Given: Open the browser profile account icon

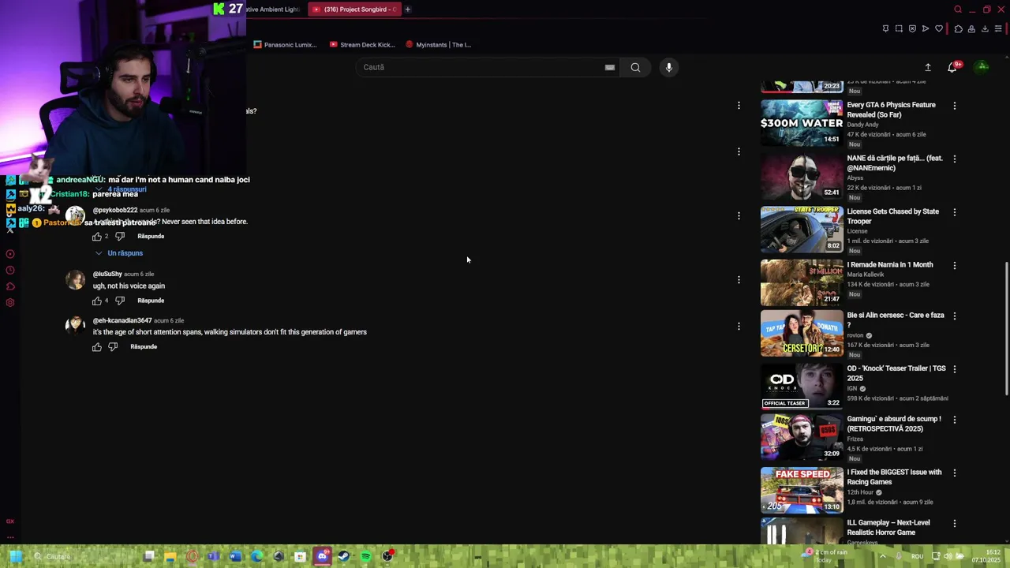Looking at the screenshot, I should pyautogui.click(x=971, y=28).
